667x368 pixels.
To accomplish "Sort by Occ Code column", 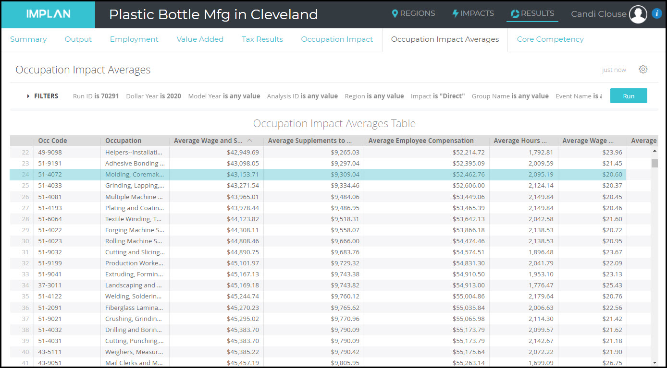I will tap(67, 141).
